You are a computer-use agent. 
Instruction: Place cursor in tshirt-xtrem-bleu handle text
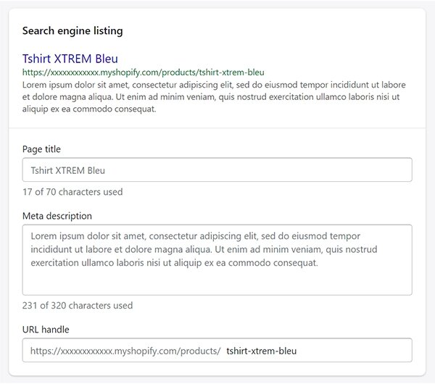pyautogui.click(x=261, y=351)
